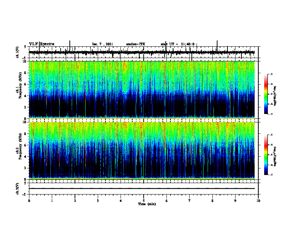Select the date label "Jan. 7, 2021"

(103, 44)
